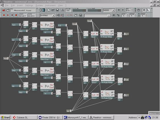Click the load instrument folder icon in second row
160x120 pixels.
pyautogui.click(x=76, y=15)
